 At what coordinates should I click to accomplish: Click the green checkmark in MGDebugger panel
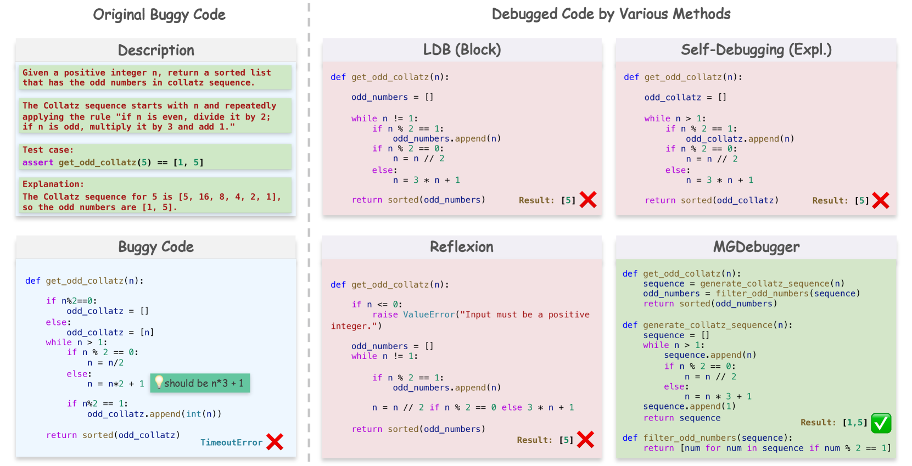tap(881, 423)
